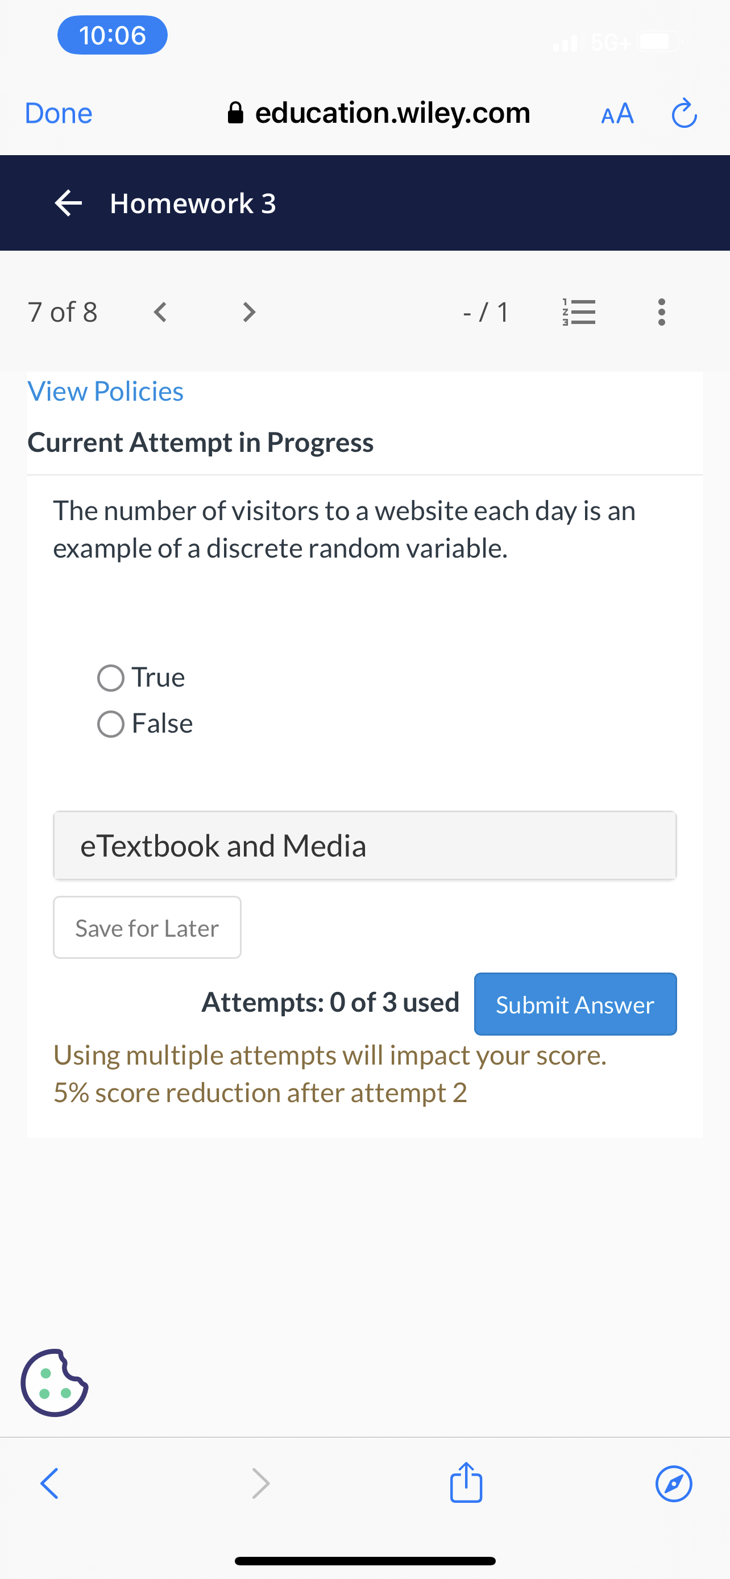The image size is (730, 1579).
Task: Open the three-dot overflow menu
Action: click(x=661, y=312)
